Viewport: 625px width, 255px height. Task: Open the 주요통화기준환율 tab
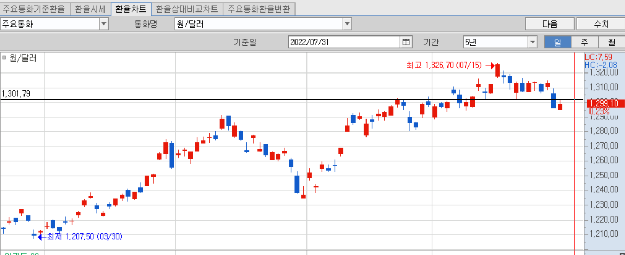pyautogui.click(x=35, y=9)
